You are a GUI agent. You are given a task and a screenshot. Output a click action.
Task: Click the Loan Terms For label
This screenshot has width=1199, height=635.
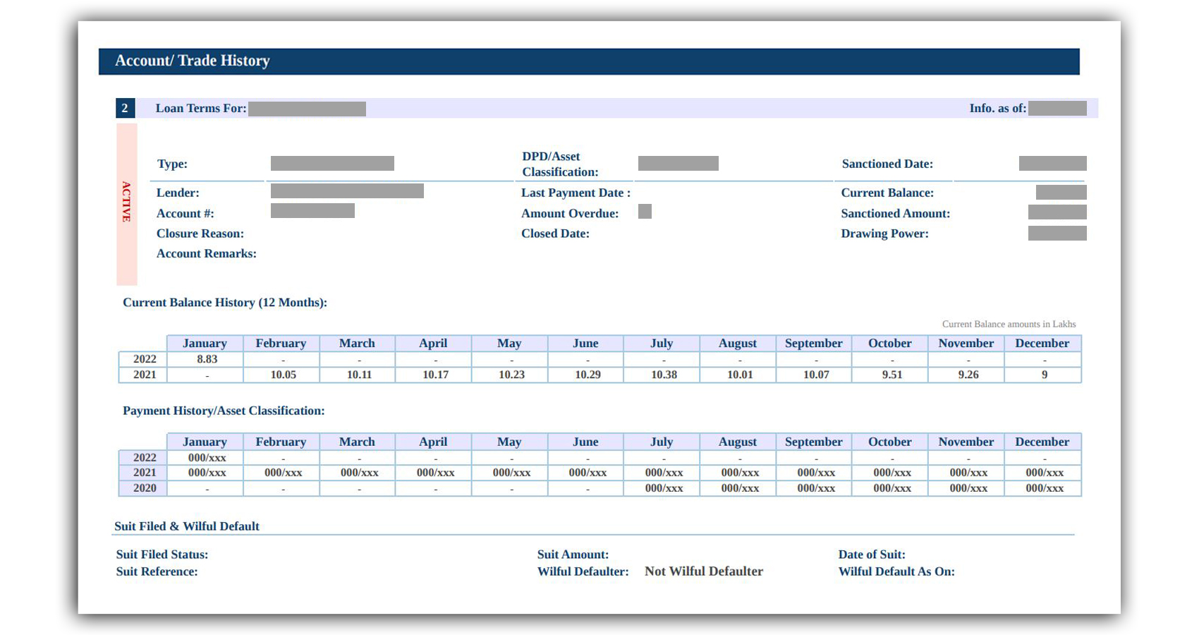pyautogui.click(x=201, y=108)
